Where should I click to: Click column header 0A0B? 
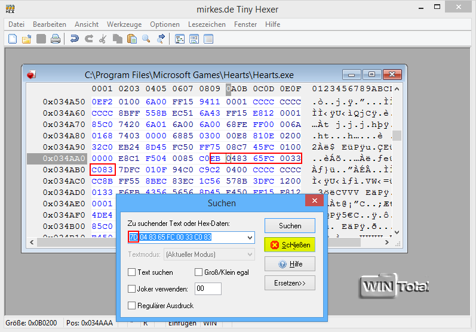(x=237, y=89)
